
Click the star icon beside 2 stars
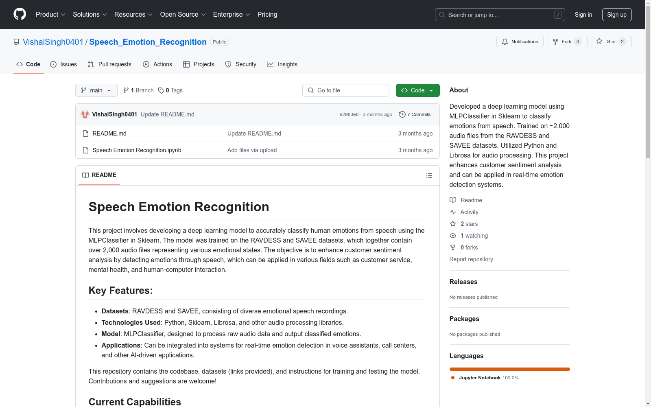(x=453, y=224)
